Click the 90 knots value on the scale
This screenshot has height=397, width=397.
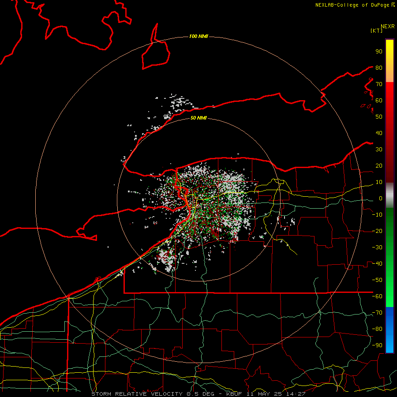pyautogui.click(x=379, y=52)
